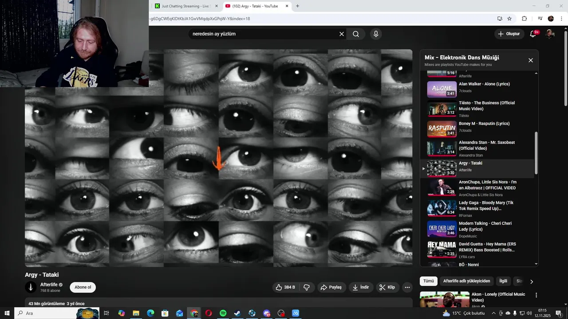The width and height of the screenshot is (568, 319).
Task: Open options for Akon - Lonely video
Action: [x=536, y=295]
